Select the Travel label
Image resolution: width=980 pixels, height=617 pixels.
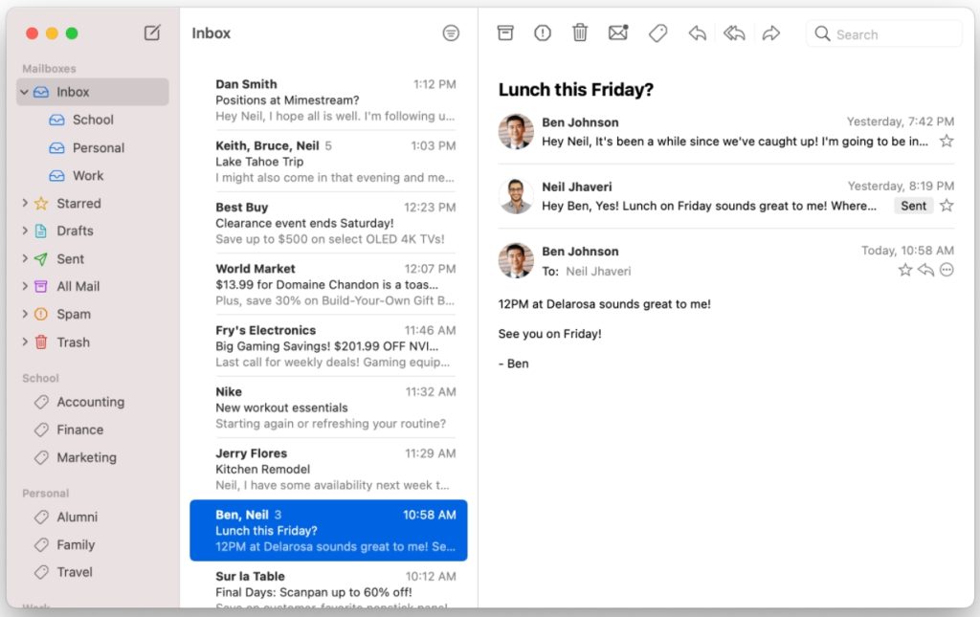[x=75, y=572]
